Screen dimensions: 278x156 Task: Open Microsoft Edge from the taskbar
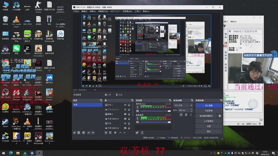(x=11, y=153)
